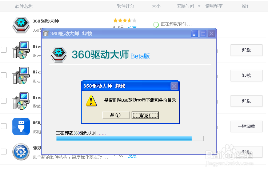The width and height of the screenshot is (268, 173).
Task: Click the blue gear 驱动 software icon
Action: pyautogui.click(x=21, y=152)
